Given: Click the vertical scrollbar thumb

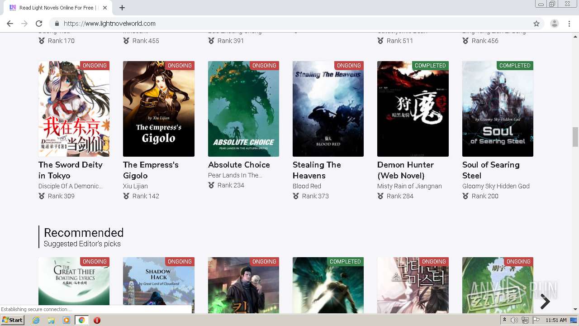Looking at the screenshot, I should pyautogui.click(x=575, y=137).
